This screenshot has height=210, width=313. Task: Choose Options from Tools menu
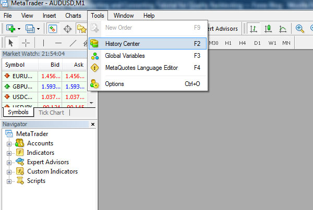[x=148, y=84]
